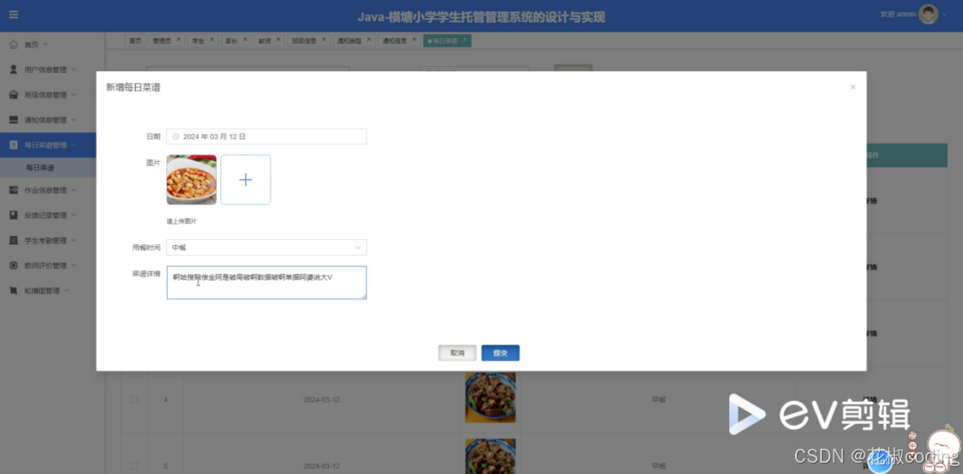Click the 反馈记录管理 sidebar icon

[14, 216]
